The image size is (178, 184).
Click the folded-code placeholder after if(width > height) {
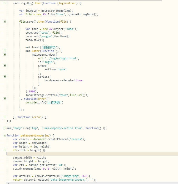click(x=45, y=151)
